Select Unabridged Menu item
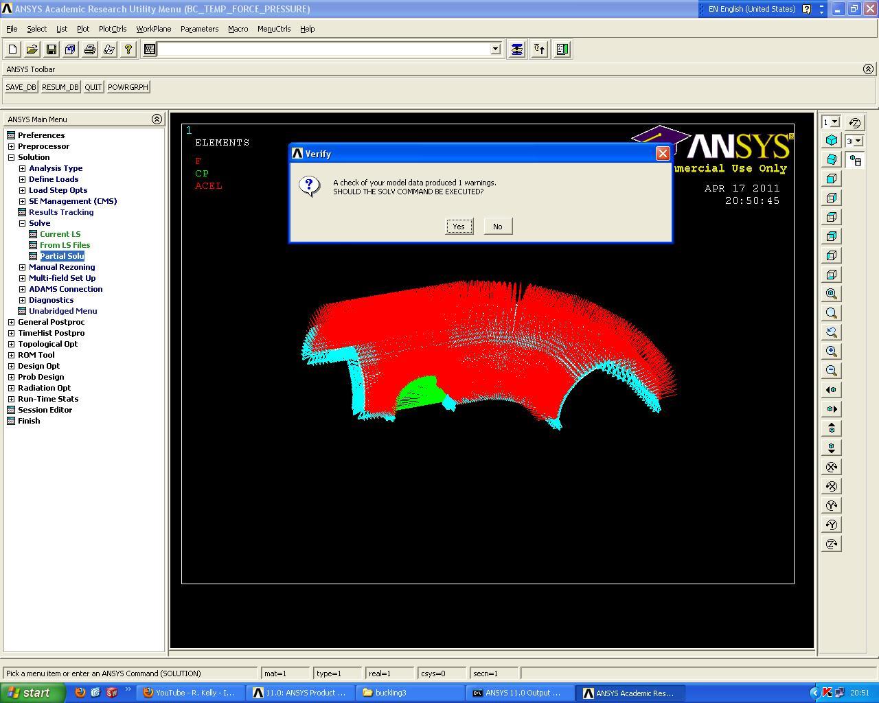The image size is (879, 703). (62, 311)
